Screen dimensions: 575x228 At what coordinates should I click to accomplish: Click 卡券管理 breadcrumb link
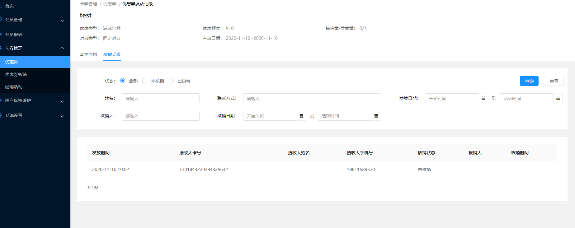tap(88, 4)
